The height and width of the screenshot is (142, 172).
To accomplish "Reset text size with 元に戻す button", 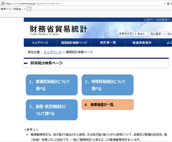I will [155, 34].
